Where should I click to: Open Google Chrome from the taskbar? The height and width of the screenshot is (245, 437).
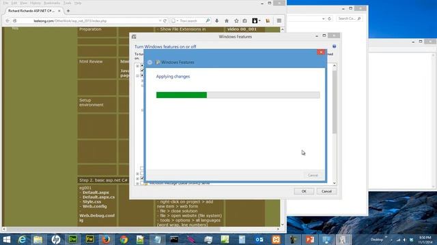tap(124, 240)
